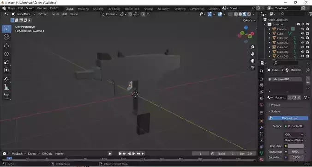Open the Pencere menu
The height and width of the screenshot is (167, 312).
point(42,8)
